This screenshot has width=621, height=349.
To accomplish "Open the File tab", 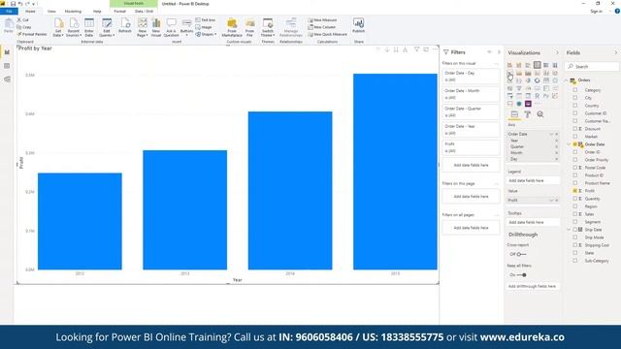I will [9, 11].
